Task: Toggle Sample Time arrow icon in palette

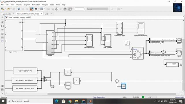Action: pos(2,30)
